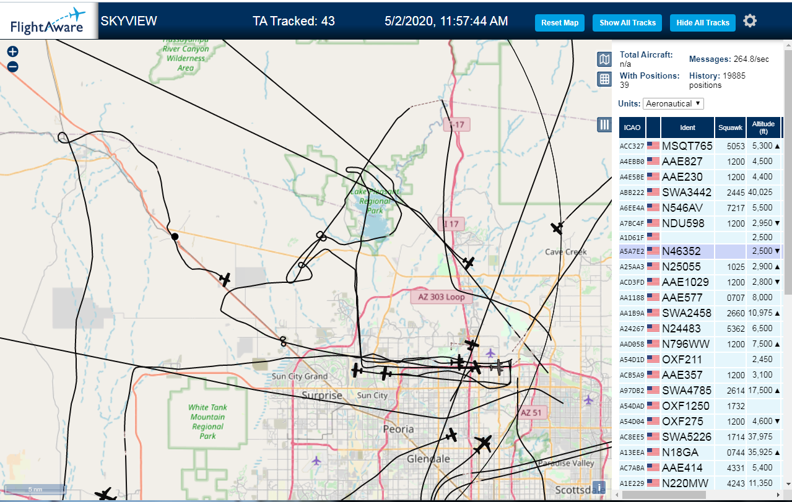Select the N220MW row
The width and height of the screenshot is (792, 502).
[x=700, y=483]
